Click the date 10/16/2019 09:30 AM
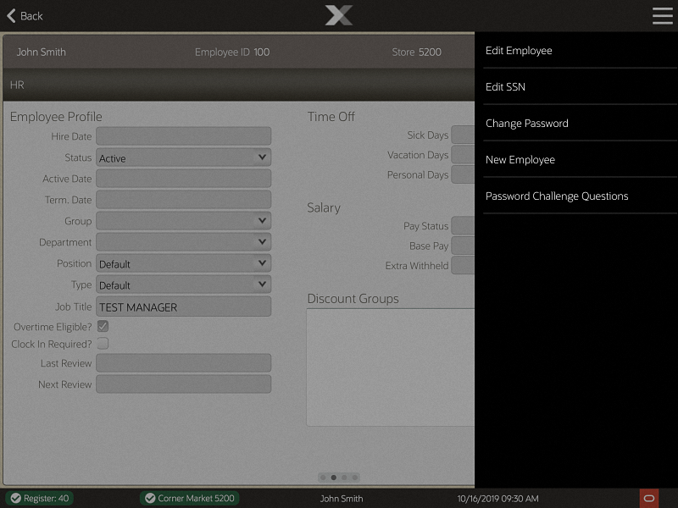Viewport: 678px width, 508px height. click(x=497, y=499)
